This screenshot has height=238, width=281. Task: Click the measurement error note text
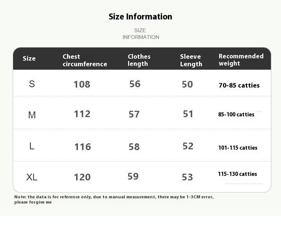pos(114,199)
